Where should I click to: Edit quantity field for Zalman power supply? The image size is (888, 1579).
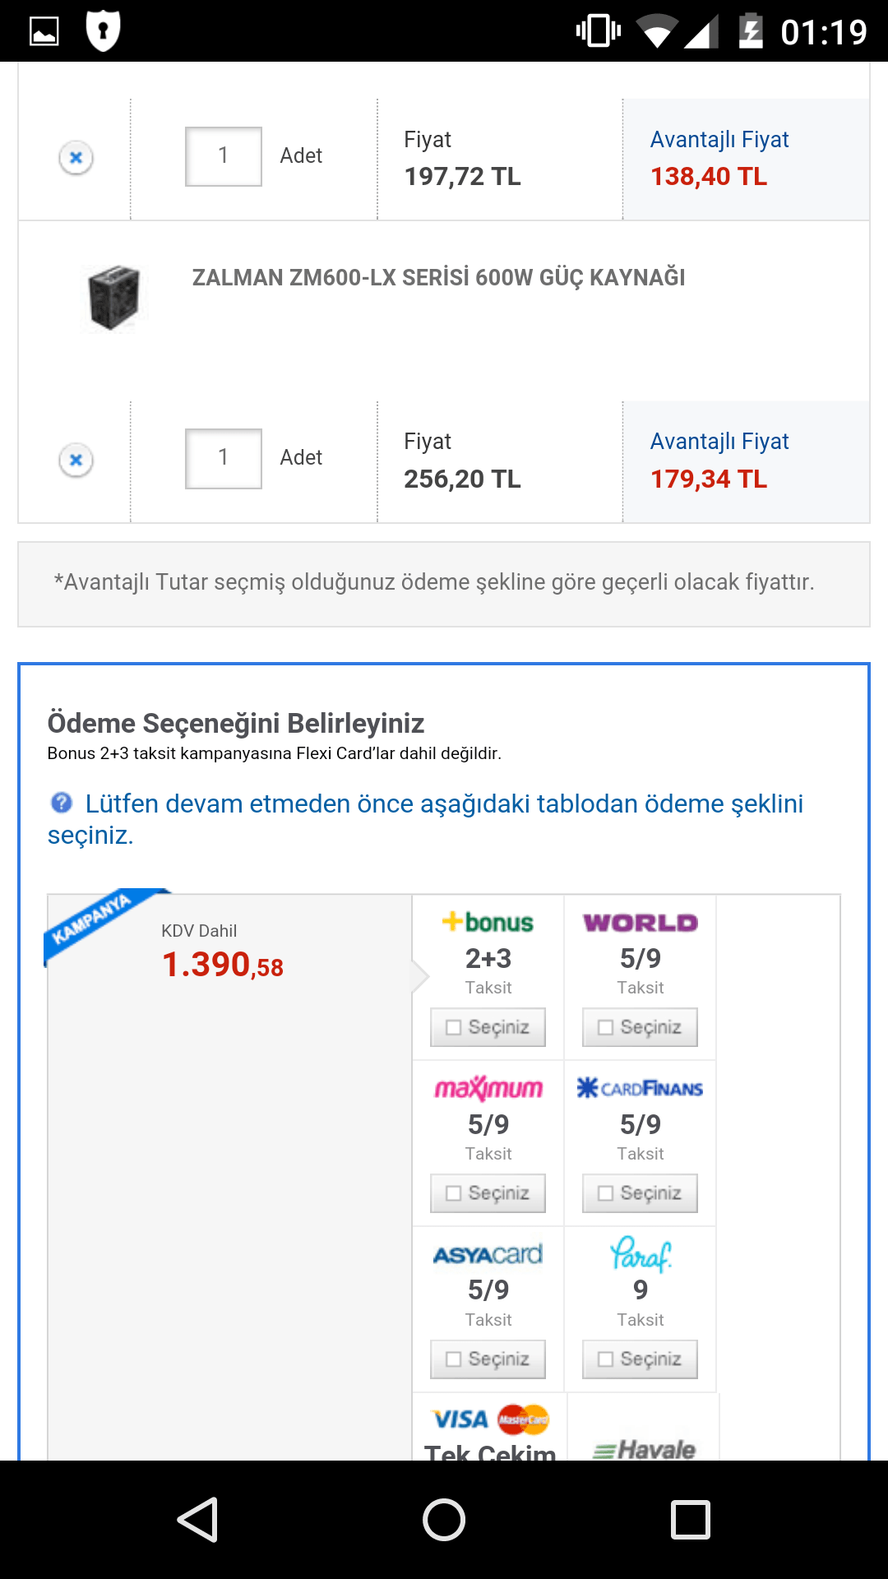(224, 459)
